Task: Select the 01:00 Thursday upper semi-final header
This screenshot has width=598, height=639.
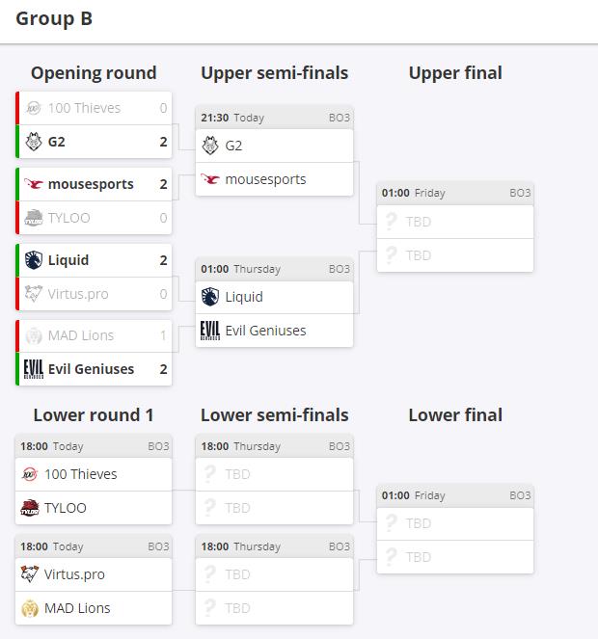Action: tap(274, 269)
